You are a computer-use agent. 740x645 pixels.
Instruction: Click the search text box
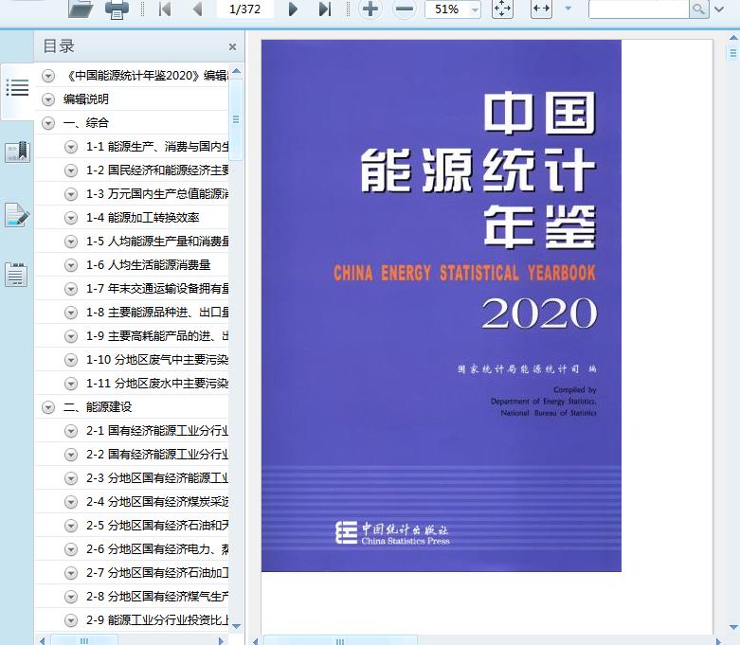point(639,9)
